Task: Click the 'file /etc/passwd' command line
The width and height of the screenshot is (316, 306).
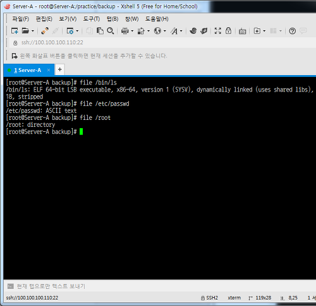Action: point(68,103)
